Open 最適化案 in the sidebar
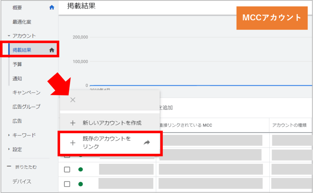The height and width of the screenshot is (193, 313). (x=22, y=22)
